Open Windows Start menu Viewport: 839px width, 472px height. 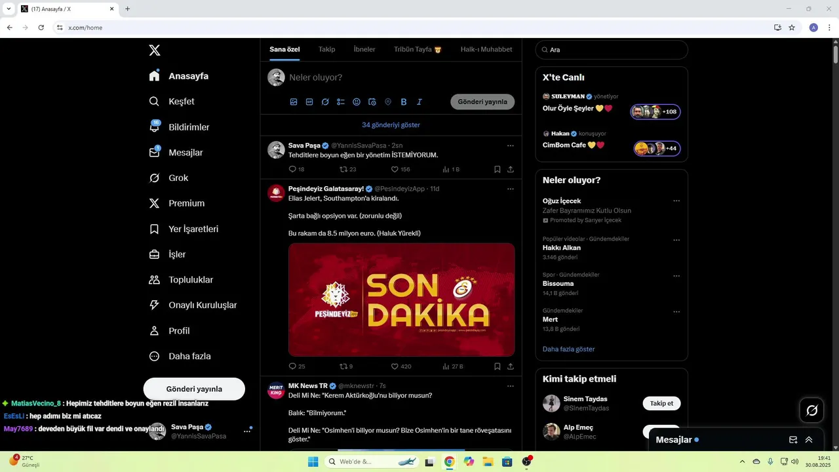313,462
